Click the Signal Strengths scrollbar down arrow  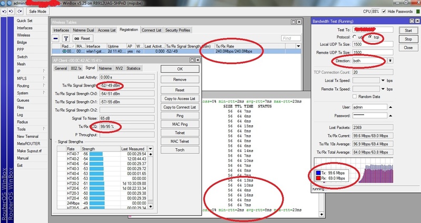click(x=151, y=206)
